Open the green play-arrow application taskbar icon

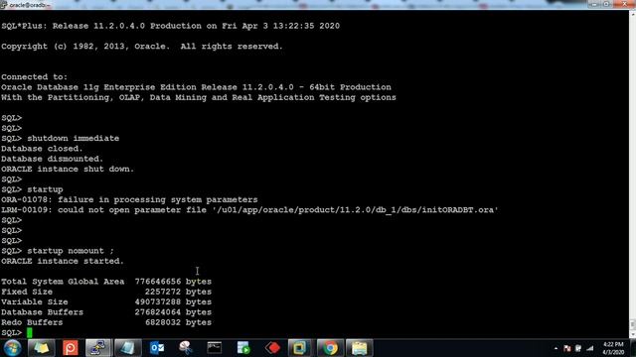[243, 348]
